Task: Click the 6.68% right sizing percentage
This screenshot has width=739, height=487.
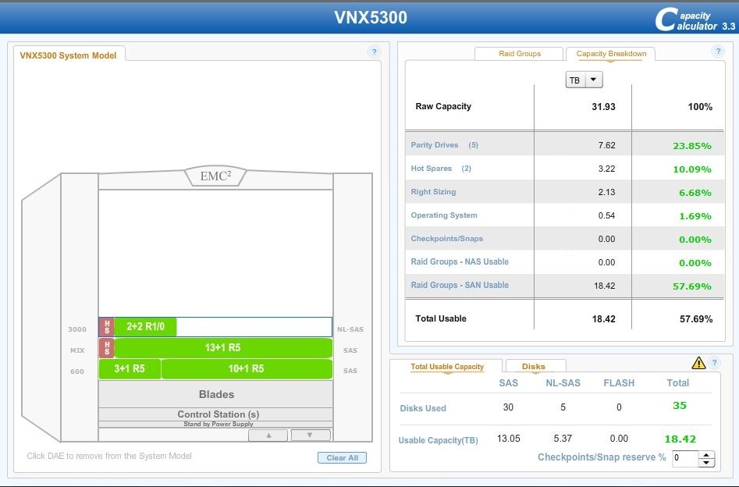Action: point(695,192)
